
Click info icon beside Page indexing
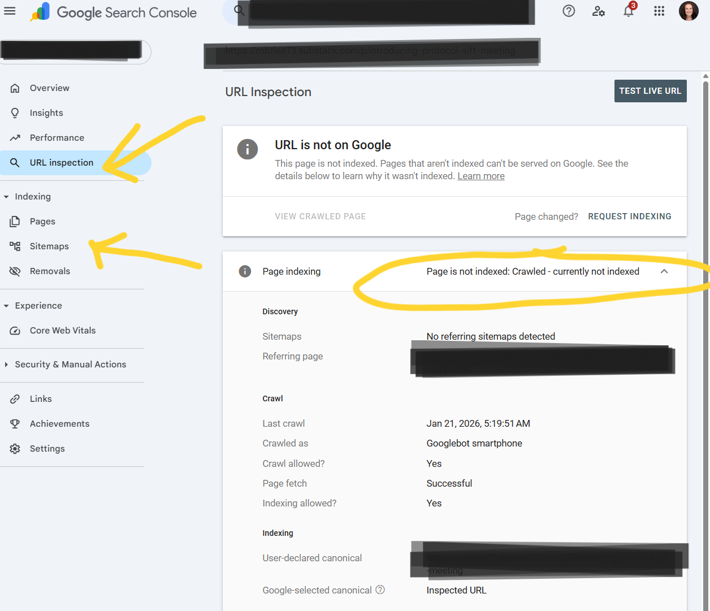pos(245,271)
